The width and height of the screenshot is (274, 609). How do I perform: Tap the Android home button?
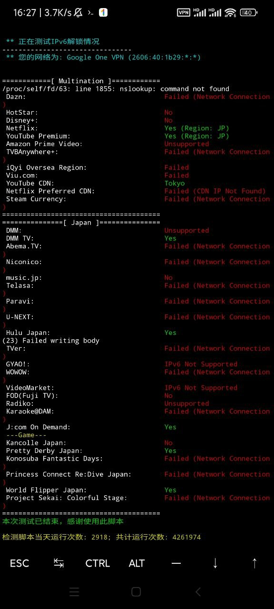tap(136, 592)
